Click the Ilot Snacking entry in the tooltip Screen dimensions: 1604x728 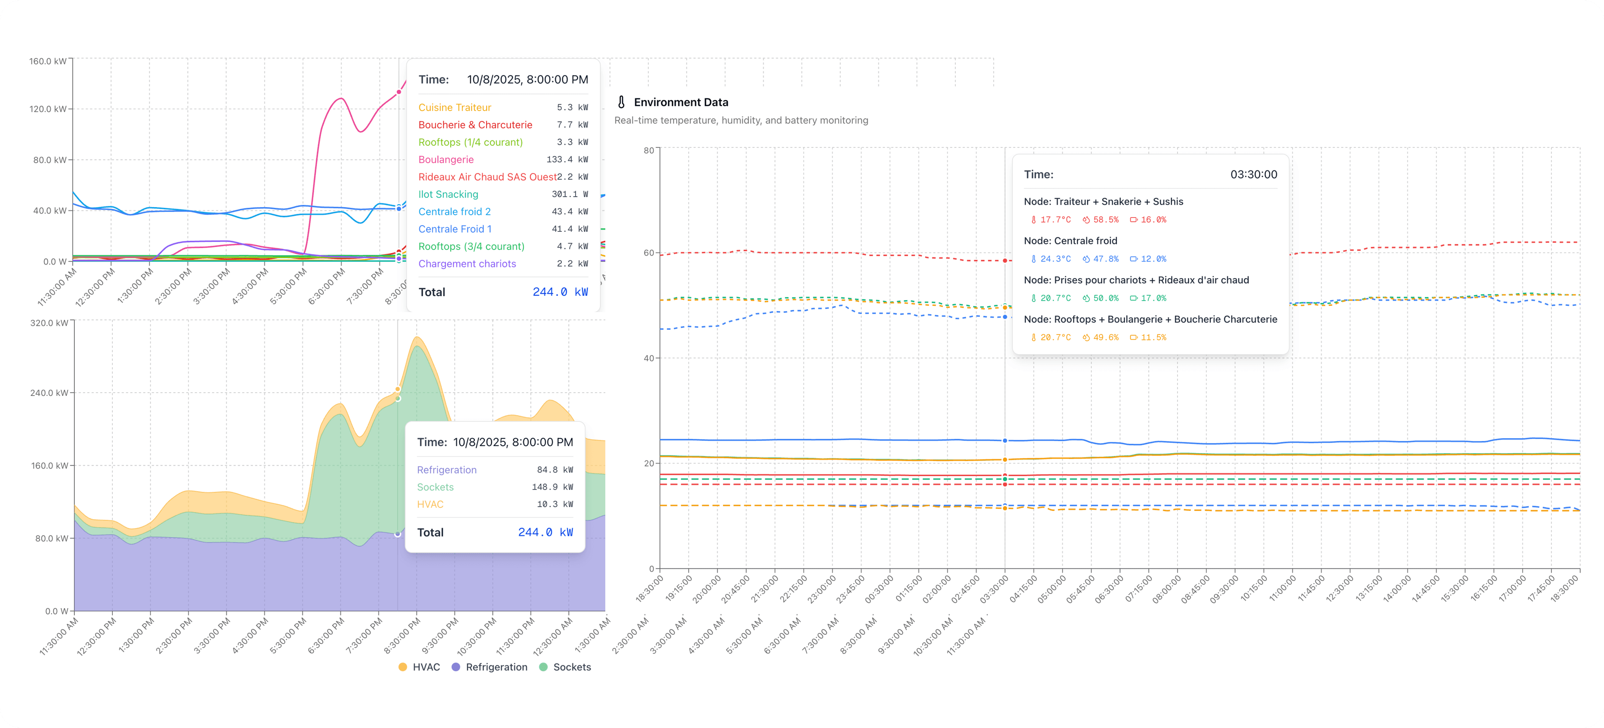[448, 194]
